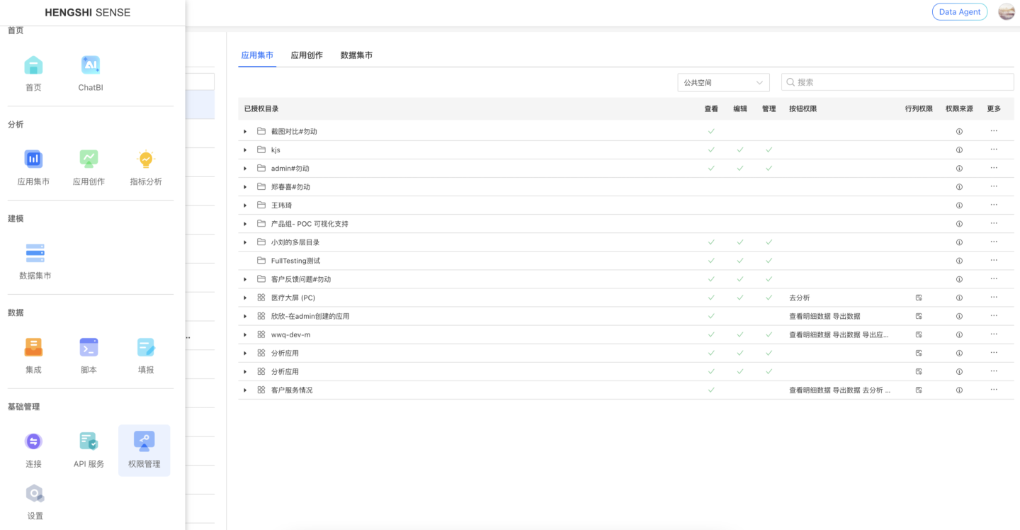Expand the 医疗大屏 (PC) application row
Screen dimensions: 1020x530
(245, 298)
